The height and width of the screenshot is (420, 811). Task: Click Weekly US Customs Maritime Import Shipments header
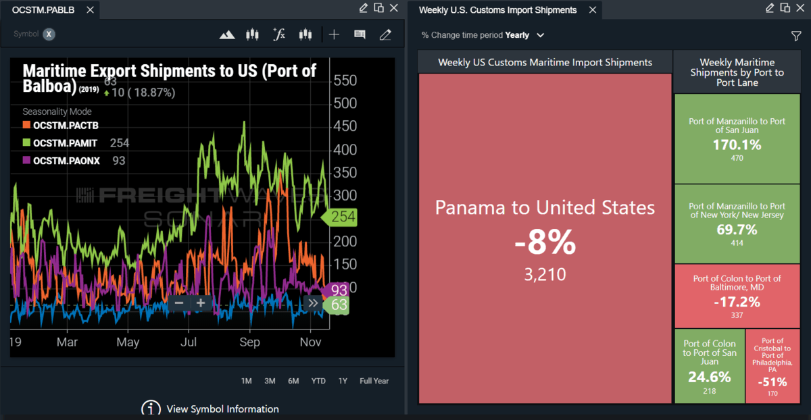click(545, 62)
